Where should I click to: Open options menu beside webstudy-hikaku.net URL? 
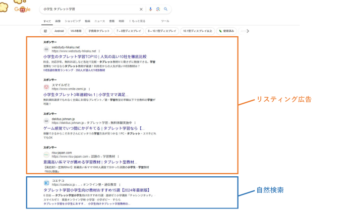click(99, 51)
